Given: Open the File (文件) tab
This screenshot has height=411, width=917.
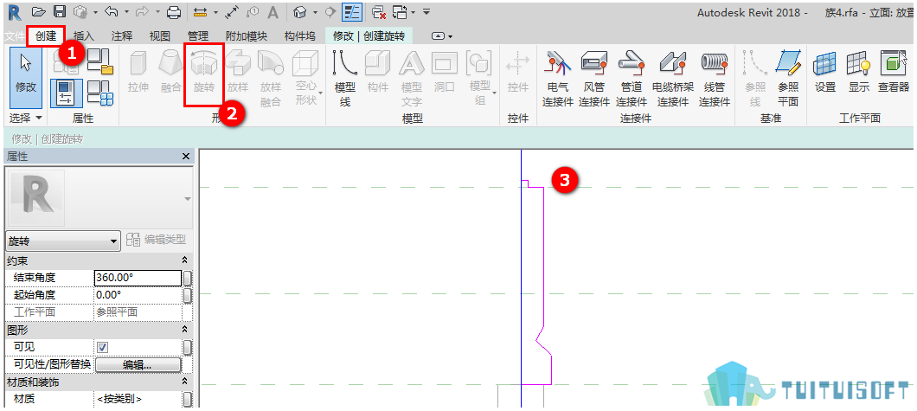Looking at the screenshot, I should [x=14, y=36].
